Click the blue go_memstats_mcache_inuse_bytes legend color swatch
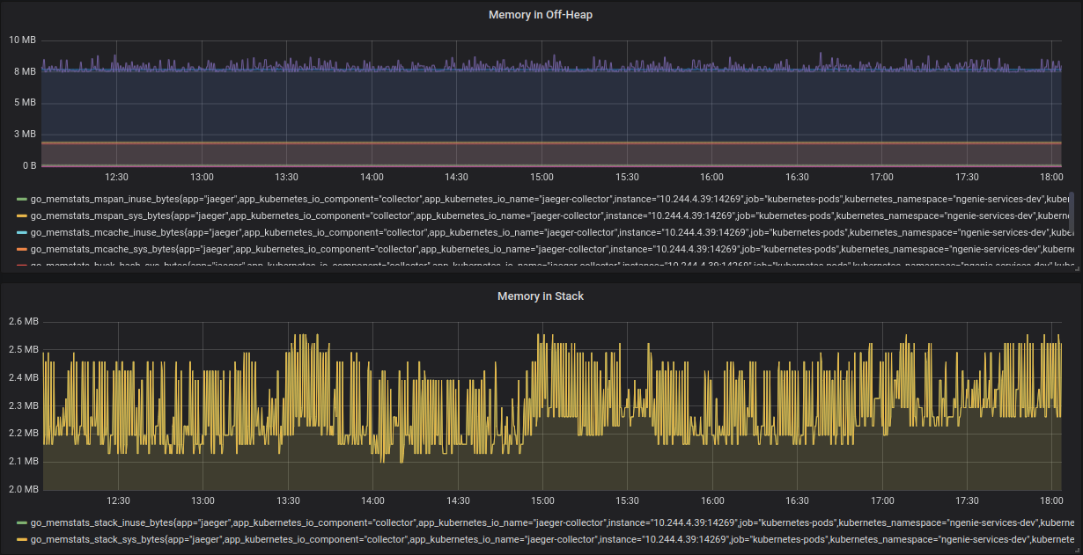The height and width of the screenshot is (555, 1083). point(22,233)
